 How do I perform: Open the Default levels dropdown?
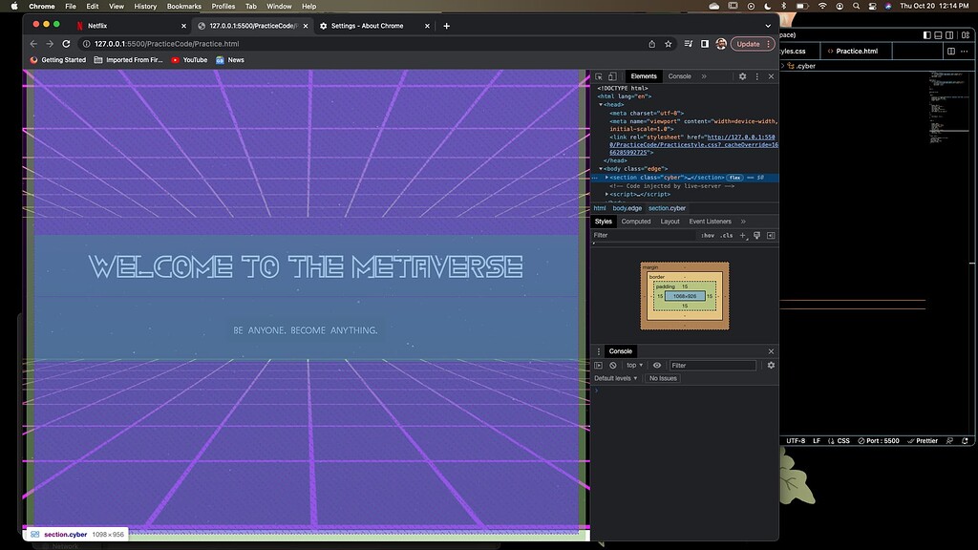(615, 378)
